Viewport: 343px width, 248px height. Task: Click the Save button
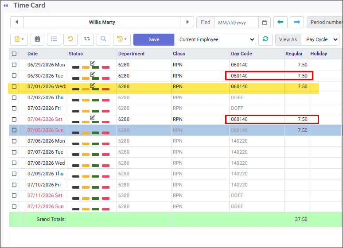click(154, 39)
